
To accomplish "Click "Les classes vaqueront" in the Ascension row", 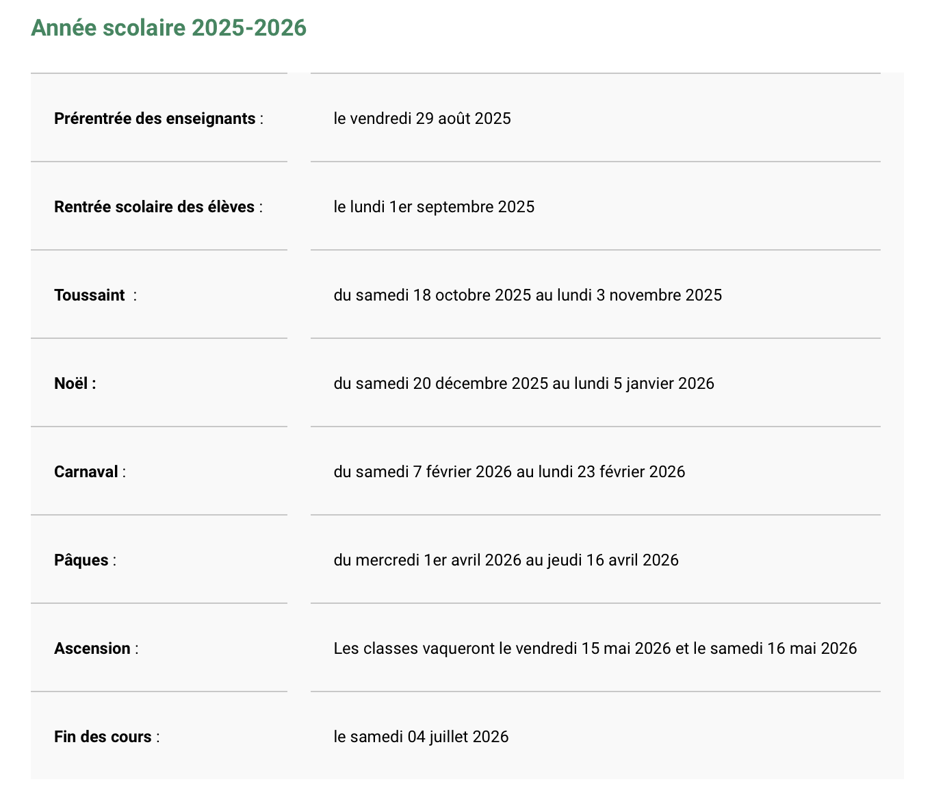I will pos(414,648).
